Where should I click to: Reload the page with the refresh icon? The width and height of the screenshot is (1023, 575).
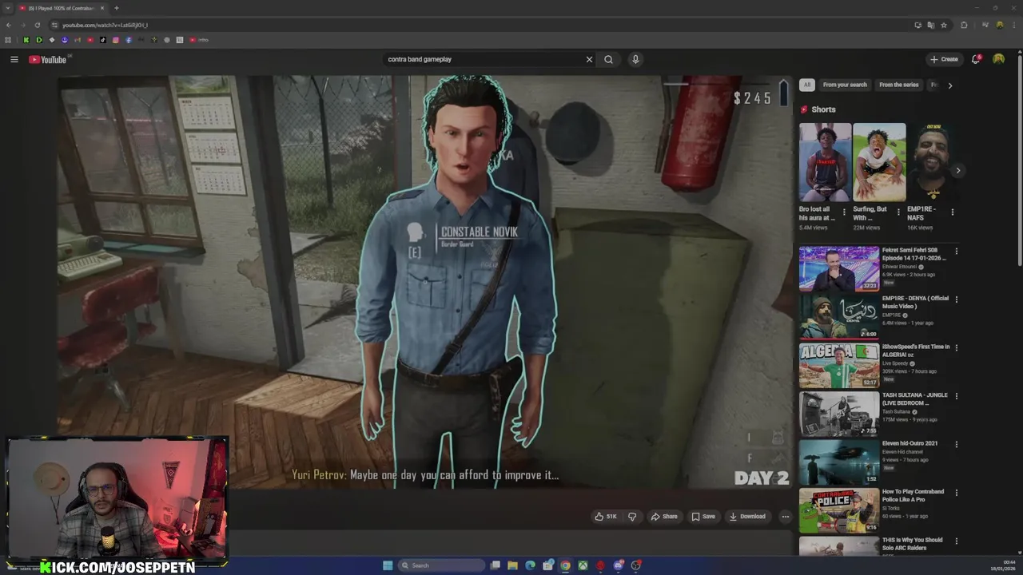point(37,25)
